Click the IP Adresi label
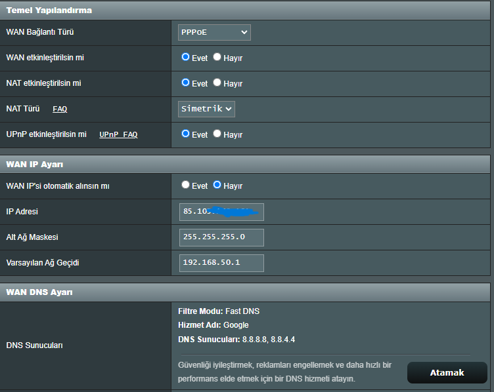The width and height of the screenshot is (494, 392). coord(22,212)
